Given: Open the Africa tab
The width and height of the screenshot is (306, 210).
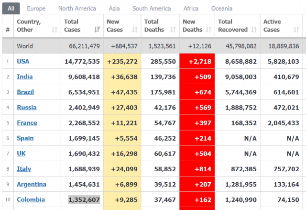Looking at the screenshot, I should pos(191,9).
